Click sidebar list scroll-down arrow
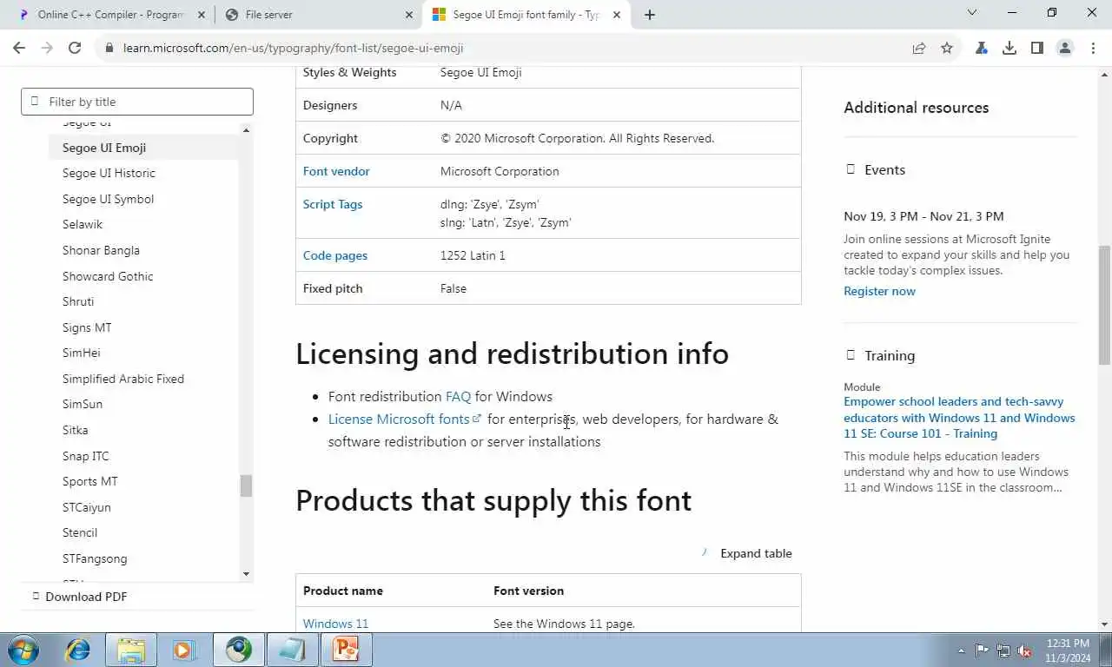Screen dimensions: 1112x667 tap(246, 574)
